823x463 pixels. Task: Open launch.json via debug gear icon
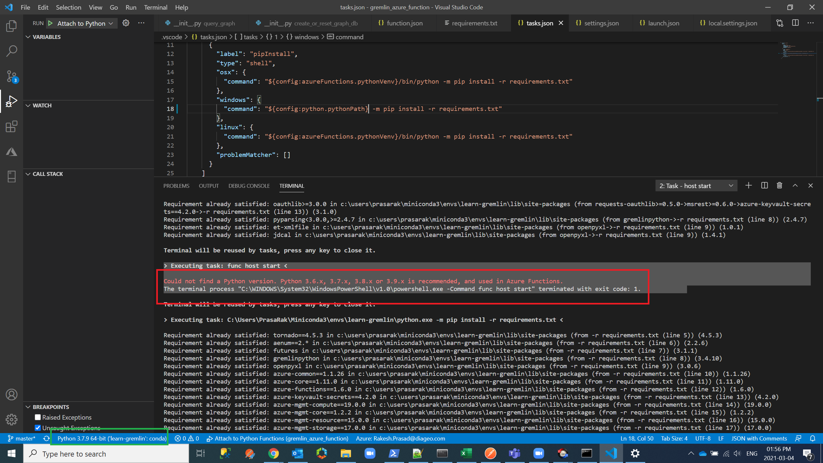tap(126, 23)
